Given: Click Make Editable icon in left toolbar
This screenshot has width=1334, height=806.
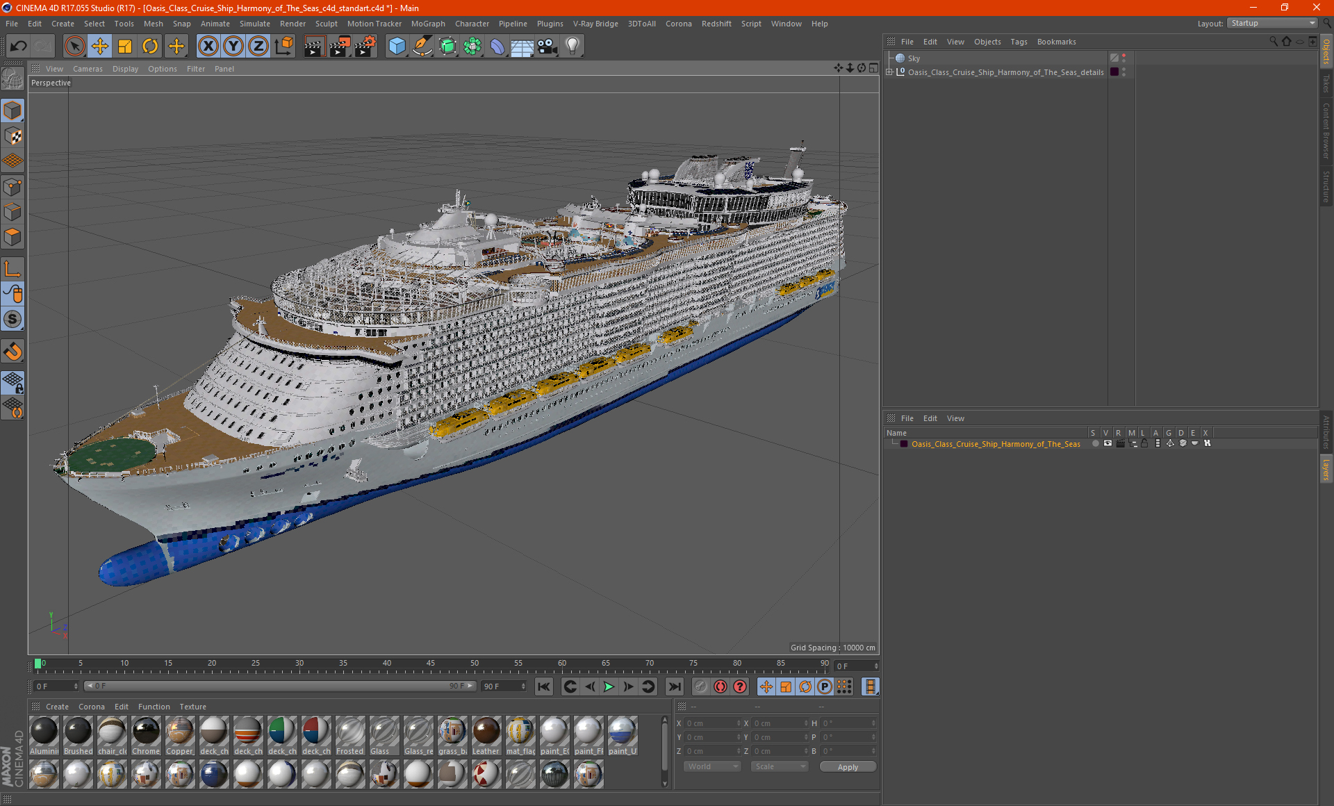Looking at the screenshot, I should point(13,79).
